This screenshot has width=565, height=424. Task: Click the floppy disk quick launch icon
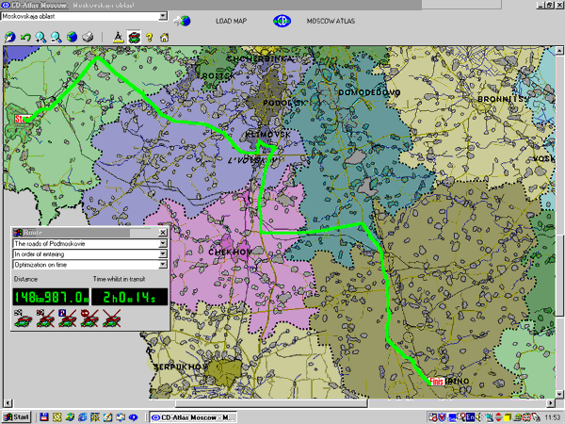44,417
